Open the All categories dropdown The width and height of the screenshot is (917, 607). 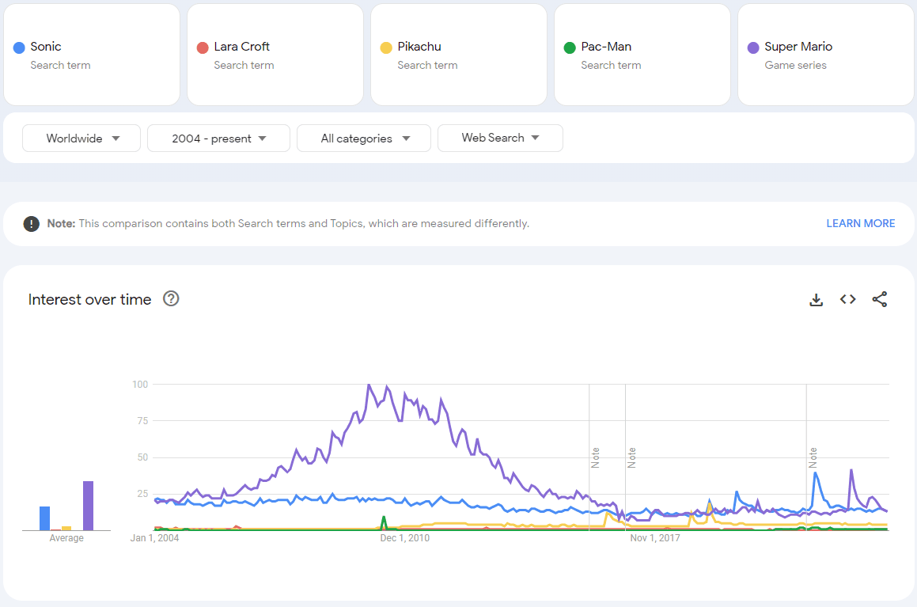(x=364, y=138)
